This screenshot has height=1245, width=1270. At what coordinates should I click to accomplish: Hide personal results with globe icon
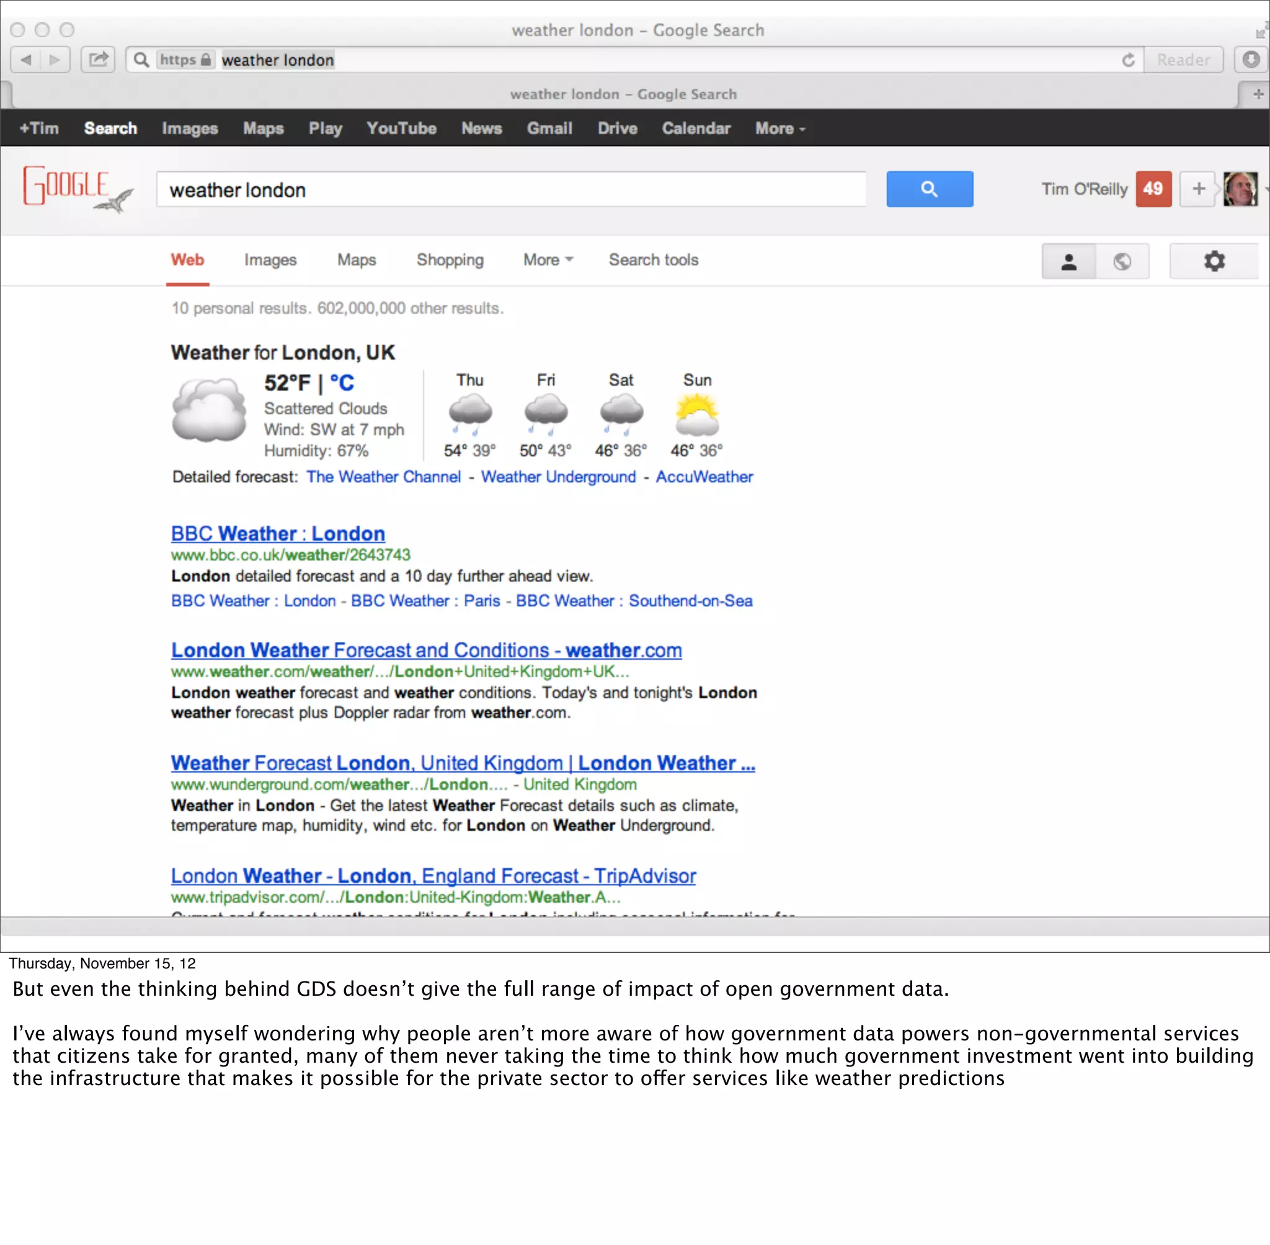[1122, 262]
